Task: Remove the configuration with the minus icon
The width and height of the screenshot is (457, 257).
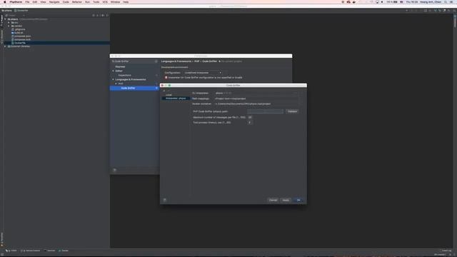Action: (169, 91)
